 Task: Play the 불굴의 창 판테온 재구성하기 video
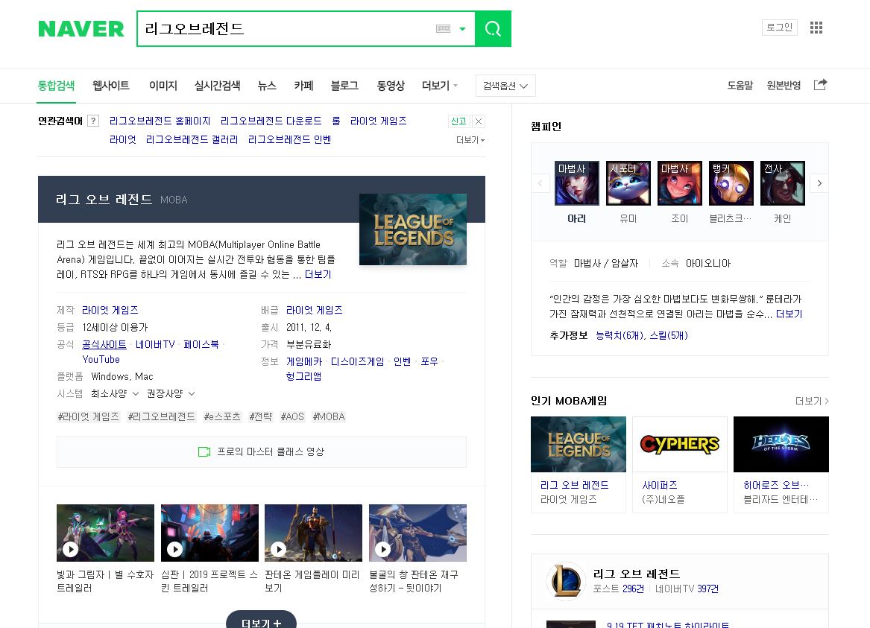click(x=417, y=533)
